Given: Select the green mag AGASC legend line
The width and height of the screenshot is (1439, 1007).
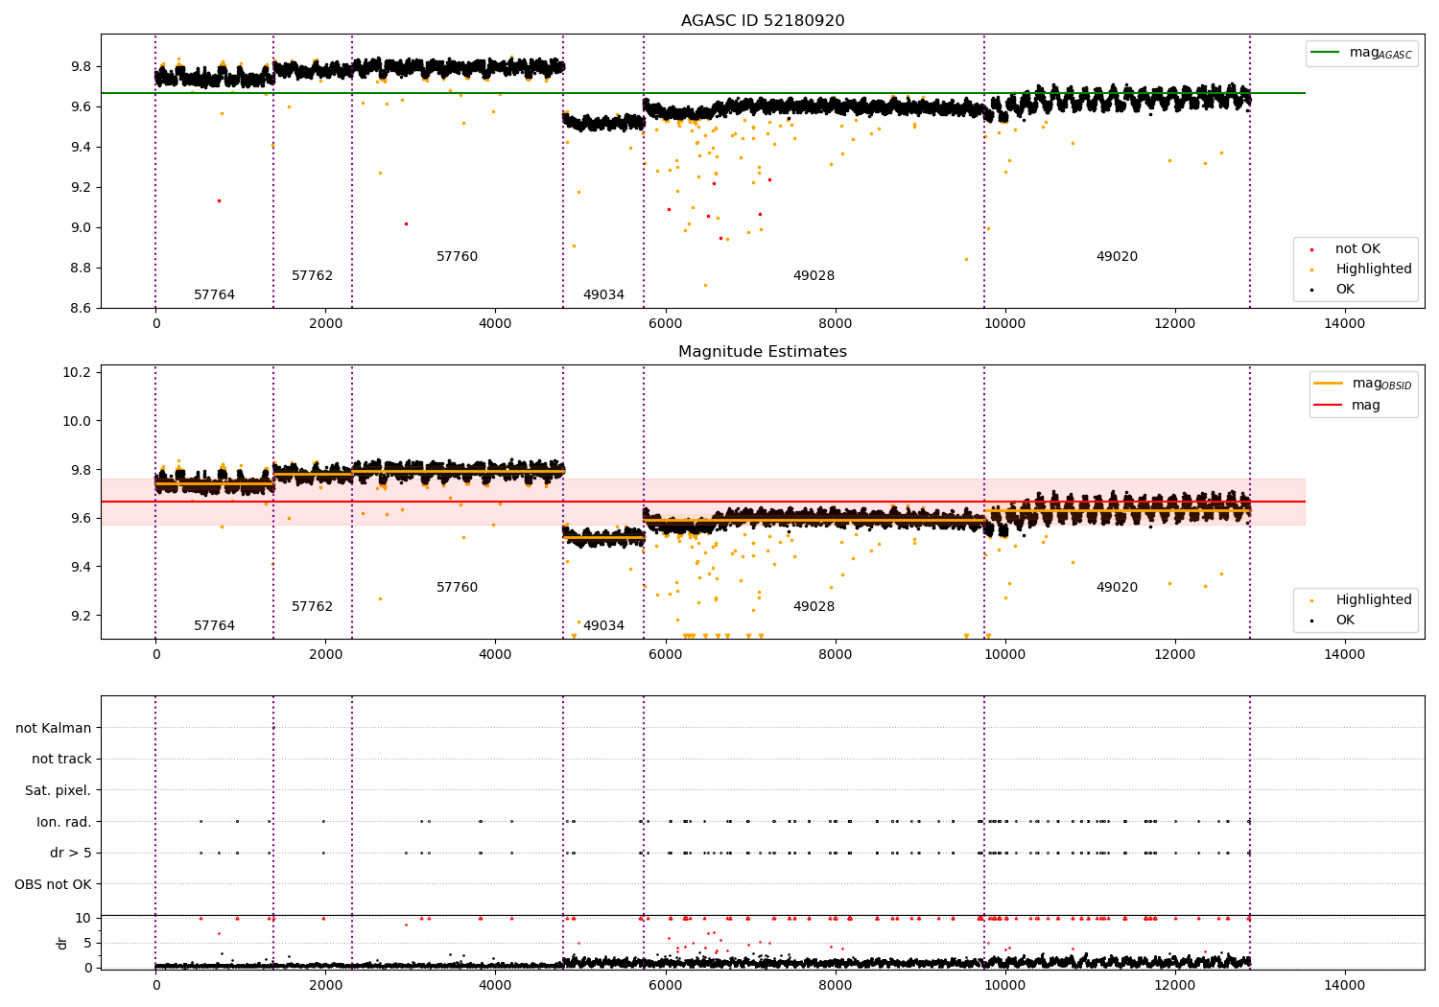Looking at the screenshot, I should pyautogui.click(x=1326, y=53).
